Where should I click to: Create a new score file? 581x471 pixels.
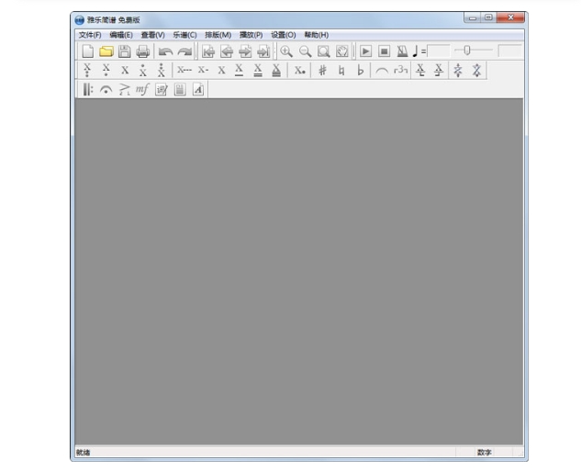click(x=88, y=51)
